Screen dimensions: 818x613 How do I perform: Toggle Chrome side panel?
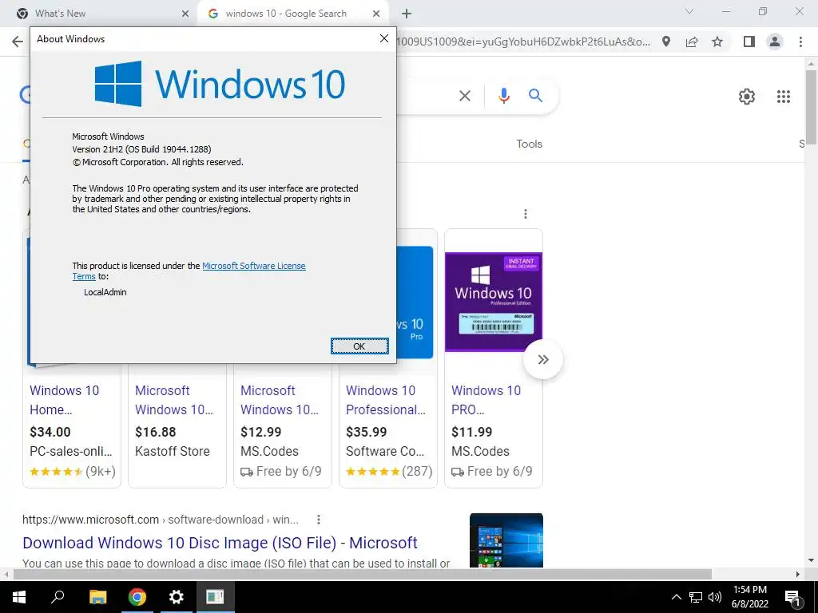[x=749, y=42]
